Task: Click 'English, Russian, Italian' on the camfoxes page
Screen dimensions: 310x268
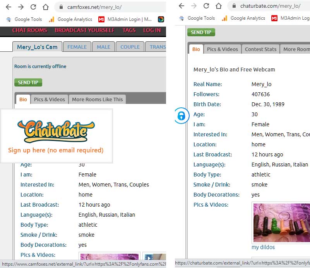Action: click(107, 215)
